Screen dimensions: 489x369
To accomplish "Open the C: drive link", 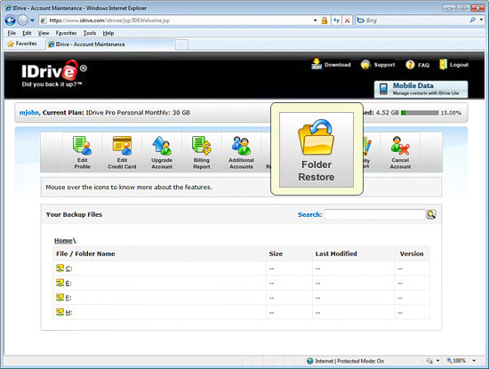I will point(68,269).
